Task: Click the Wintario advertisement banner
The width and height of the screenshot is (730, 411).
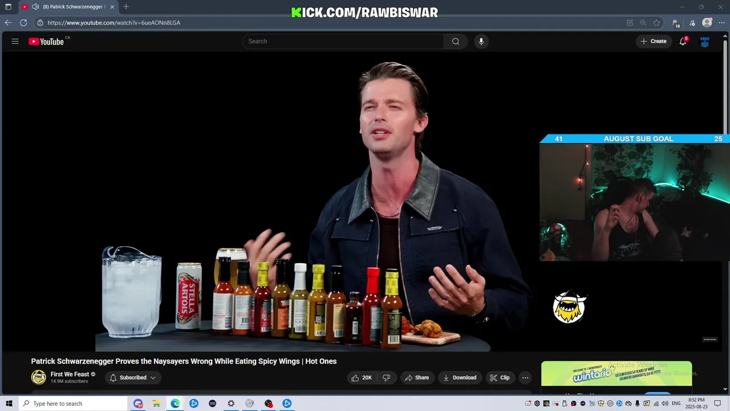Action: click(617, 374)
